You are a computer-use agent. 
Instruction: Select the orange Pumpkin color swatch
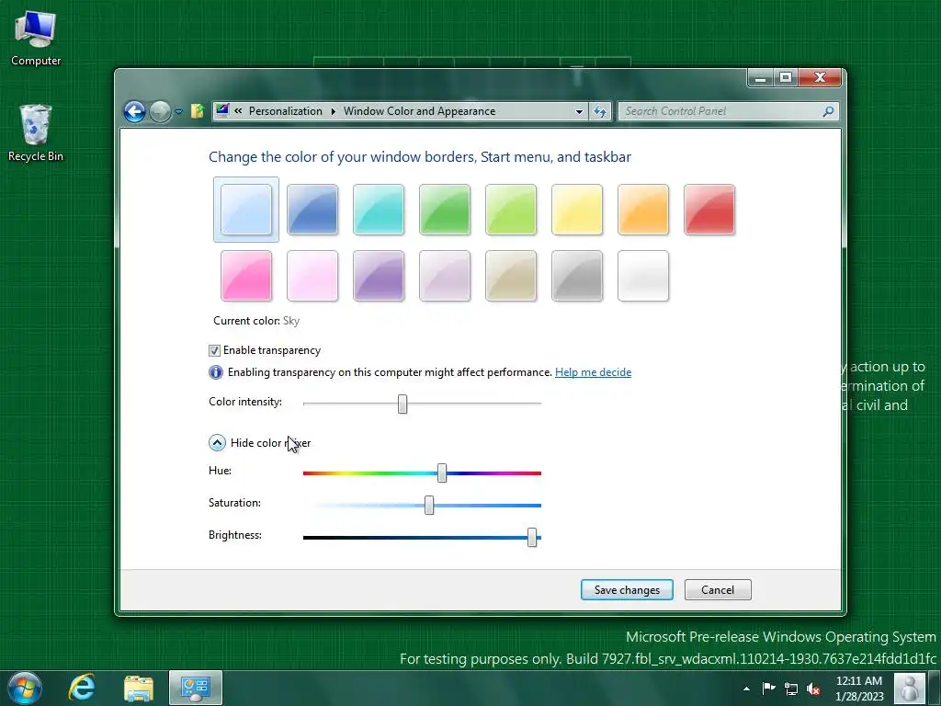[x=642, y=210]
